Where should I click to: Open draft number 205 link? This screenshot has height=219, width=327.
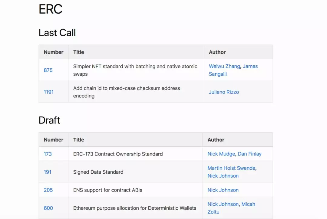pos(48,190)
